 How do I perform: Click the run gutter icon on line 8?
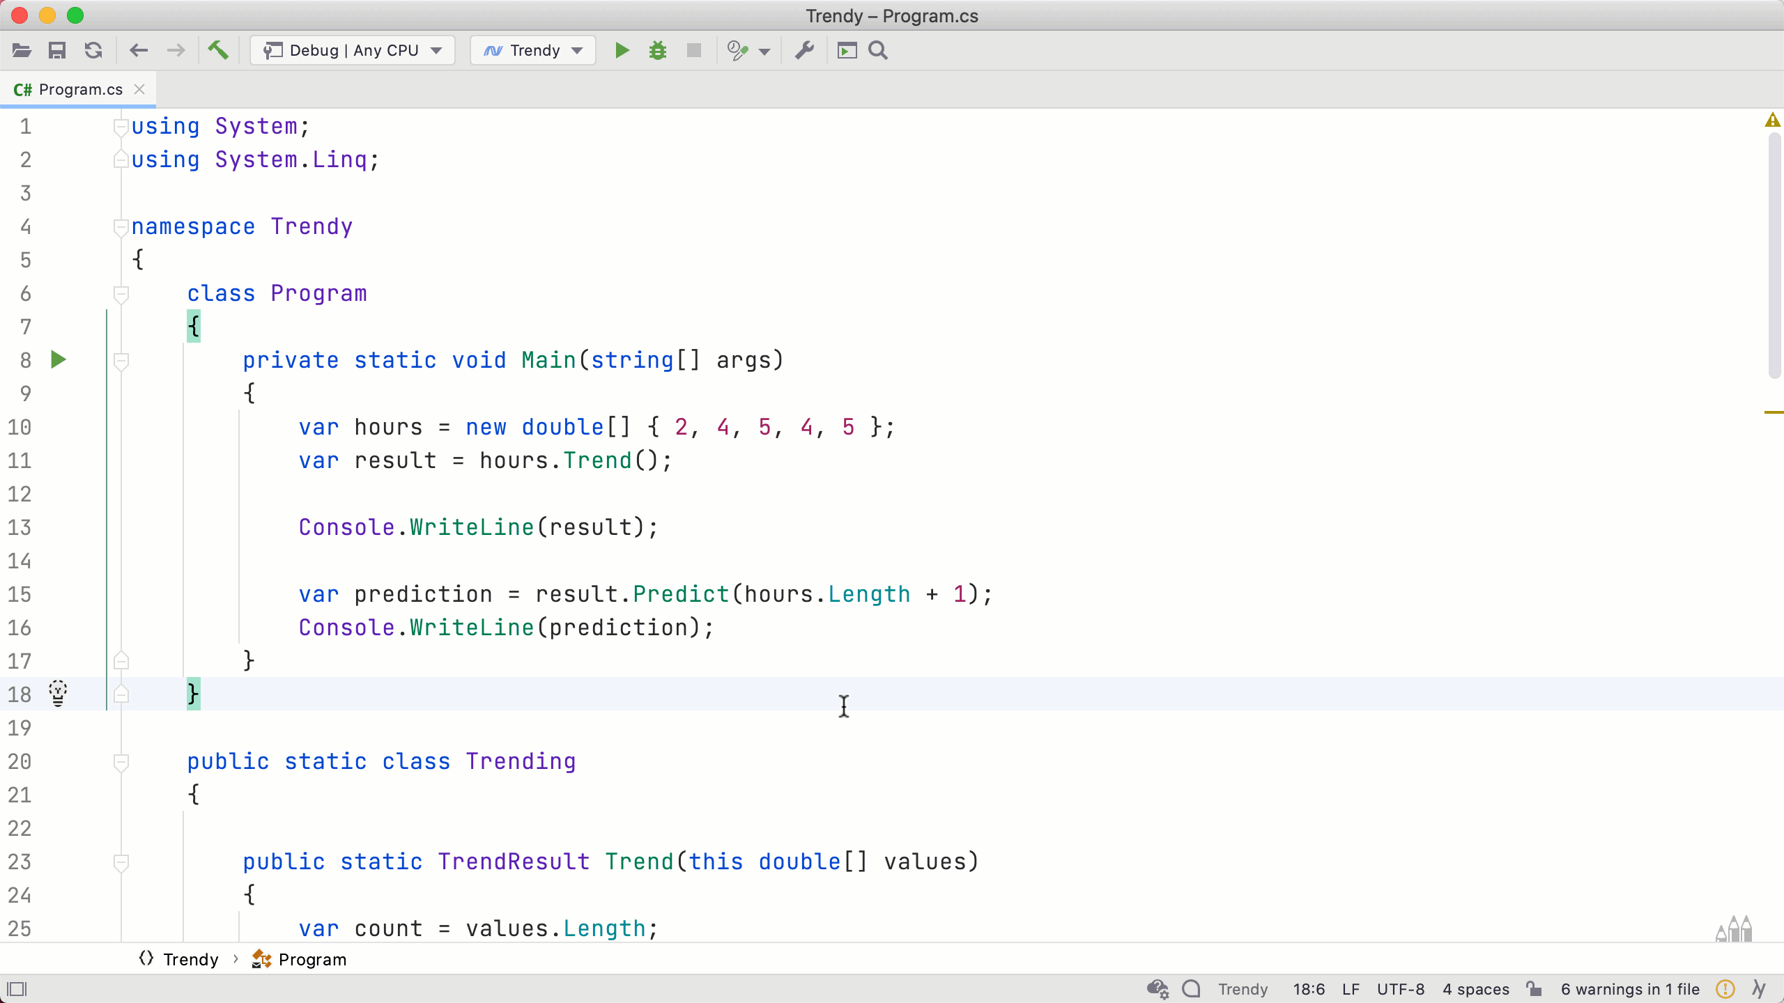[x=59, y=359]
